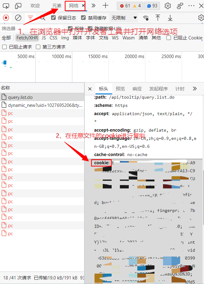Open the 计时 tab
Viewport: 204px width, 284px height.
point(180,89)
